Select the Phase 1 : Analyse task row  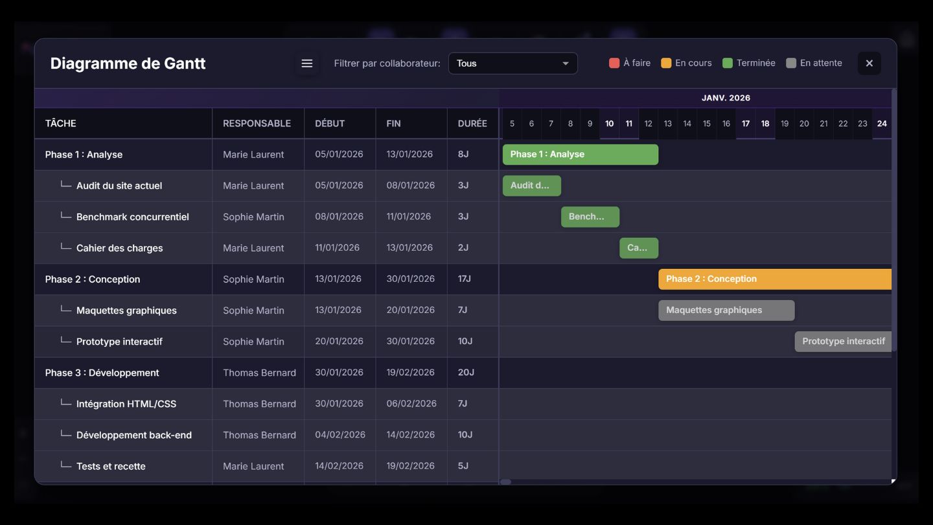(x=266, y=154)
